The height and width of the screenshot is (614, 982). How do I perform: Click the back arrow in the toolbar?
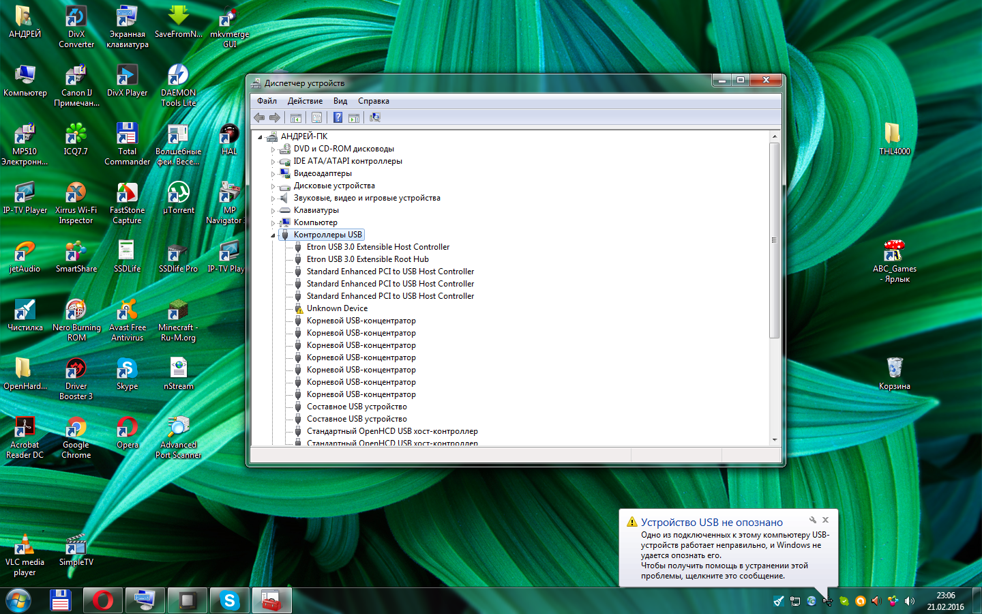point(259,117)
